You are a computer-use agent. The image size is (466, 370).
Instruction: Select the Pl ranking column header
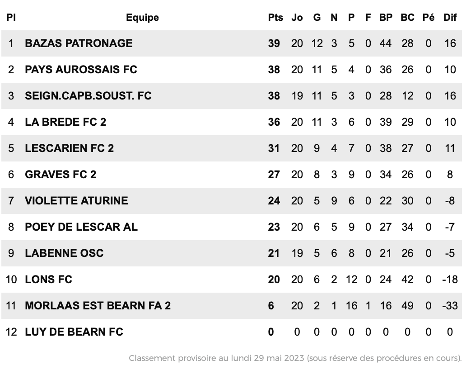click(x=11, y=17)
